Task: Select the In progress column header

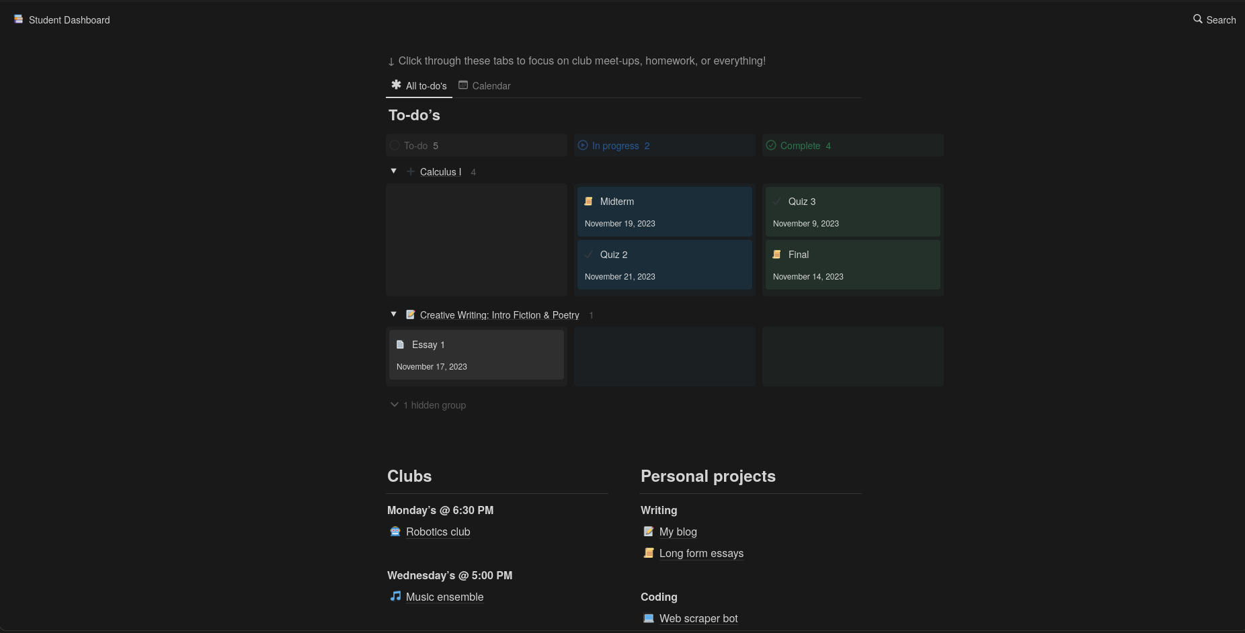Action: [x=664, y=146]
